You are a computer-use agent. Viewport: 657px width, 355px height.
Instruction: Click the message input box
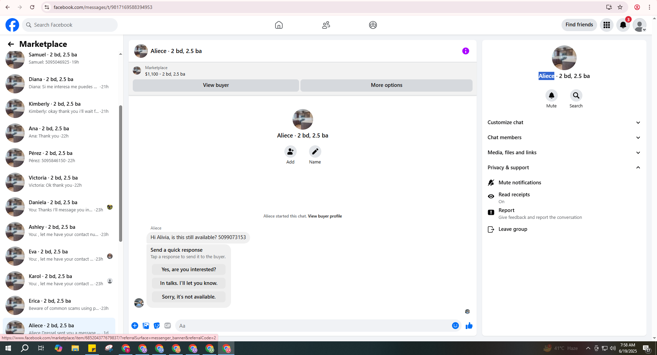pos(313,326)
